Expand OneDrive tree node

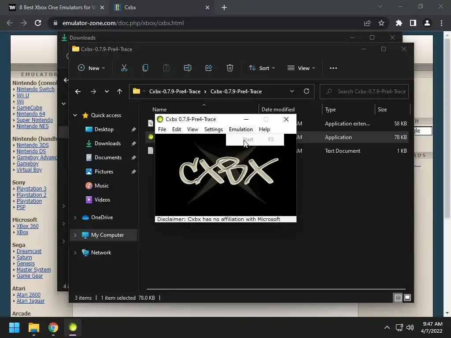75,217
